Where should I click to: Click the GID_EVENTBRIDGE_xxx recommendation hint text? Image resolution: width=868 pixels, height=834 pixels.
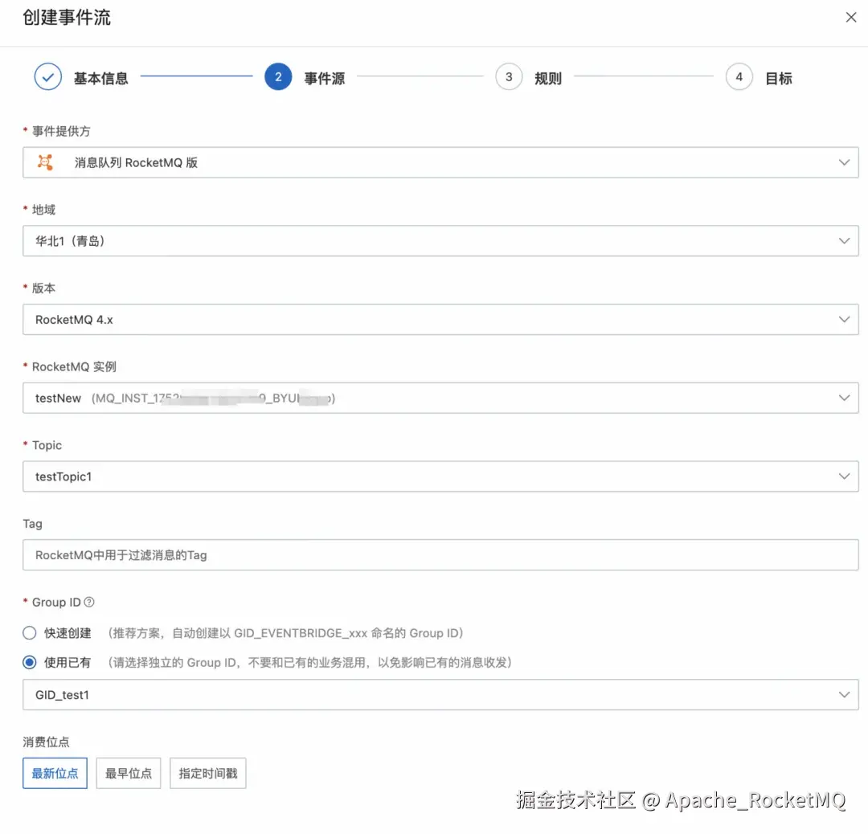click(x=285, y=632)
